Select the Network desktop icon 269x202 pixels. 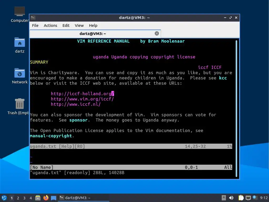(19, 76)
